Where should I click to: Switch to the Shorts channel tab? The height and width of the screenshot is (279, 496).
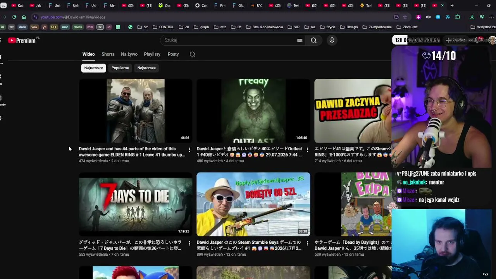108,54
